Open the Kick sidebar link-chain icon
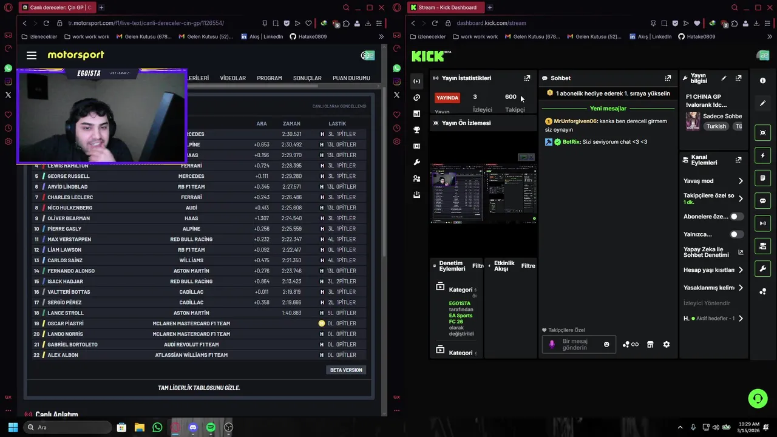 coord(416,98)
